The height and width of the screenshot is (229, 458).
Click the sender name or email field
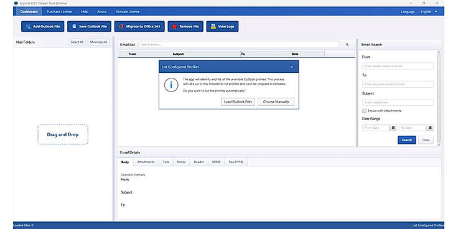pos(398,66)
